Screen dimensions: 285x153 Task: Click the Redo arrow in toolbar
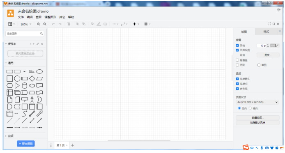(60, 24)
